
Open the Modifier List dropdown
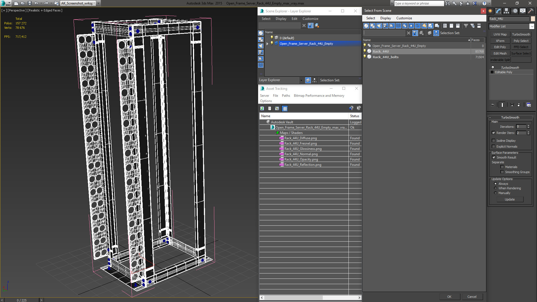pyautogui.click(x=532, y=26)
